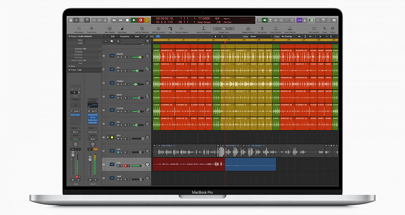This screenshot has height=215, width=405.
Task: Collapse the Region Audio Defaults inspector section
Action: (69, 37)
